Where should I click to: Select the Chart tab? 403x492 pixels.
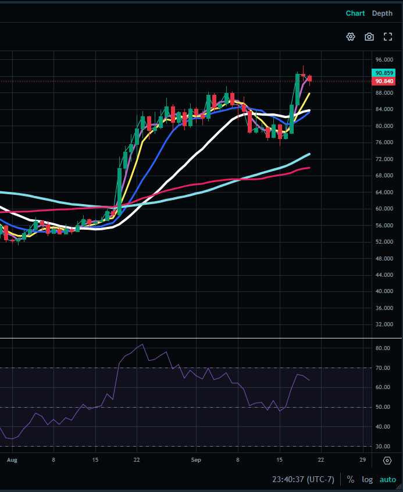pos(355,13)
